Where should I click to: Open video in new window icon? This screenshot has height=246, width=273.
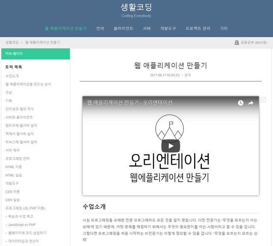264,99
